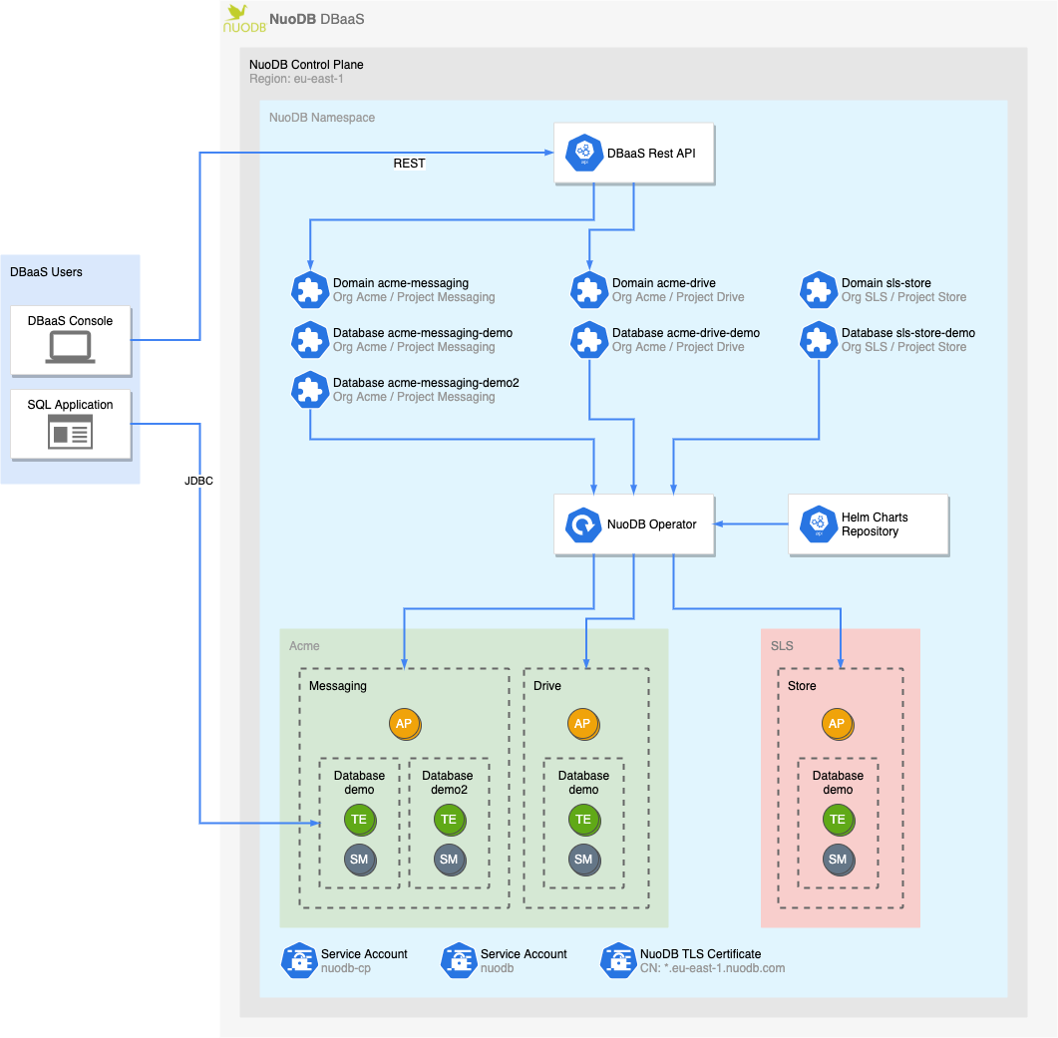
Task: Click TE in Messaging Database demo
Action: point(360,820)
